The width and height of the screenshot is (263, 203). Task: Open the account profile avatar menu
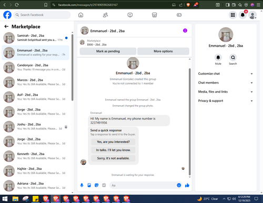(252, 15)
